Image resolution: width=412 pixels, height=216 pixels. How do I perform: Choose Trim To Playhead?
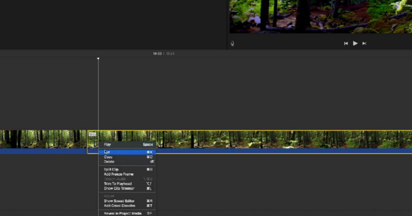click(x=118, y=184)
